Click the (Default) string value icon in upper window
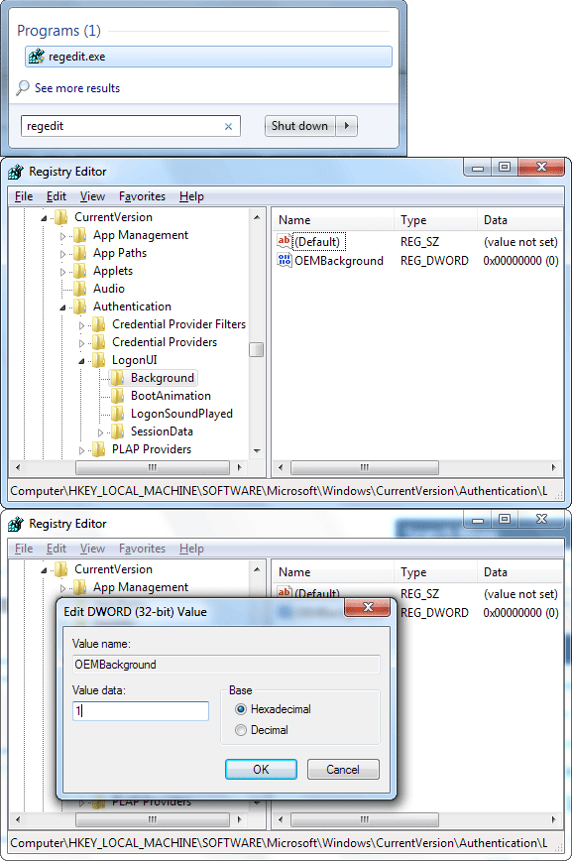Viewport: 572px width, 861px height. tap(284, 241)
